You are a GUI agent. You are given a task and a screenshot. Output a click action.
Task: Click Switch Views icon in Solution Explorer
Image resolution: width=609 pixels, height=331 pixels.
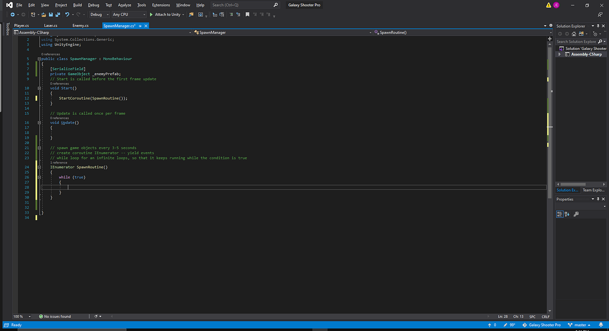coord(581,34)
